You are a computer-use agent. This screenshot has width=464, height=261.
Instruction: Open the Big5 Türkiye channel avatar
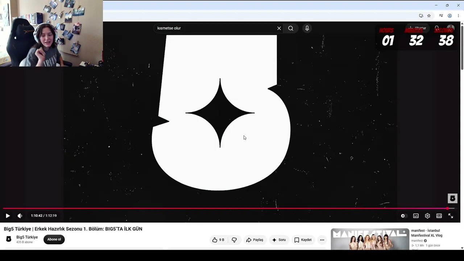(9, 239)
